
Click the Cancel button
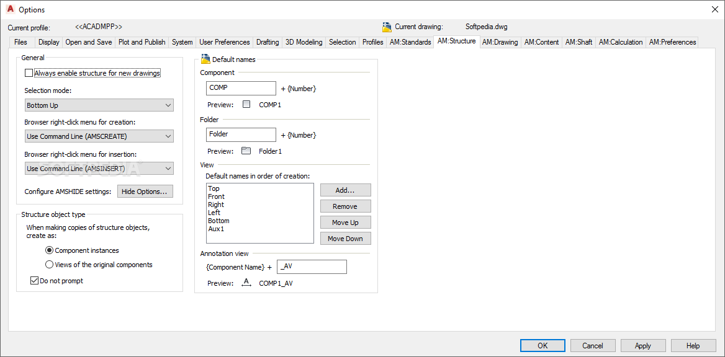593,345
